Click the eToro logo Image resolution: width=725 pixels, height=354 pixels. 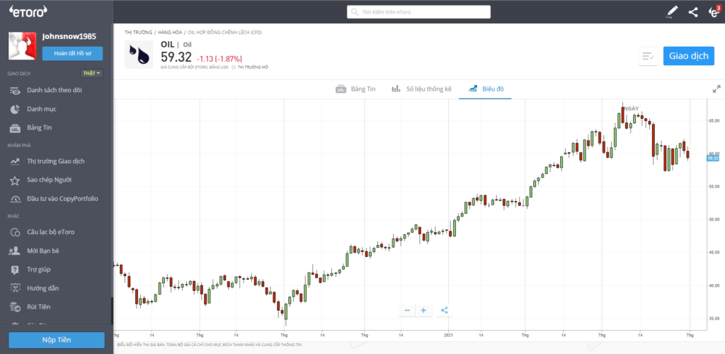pos(28,11)
